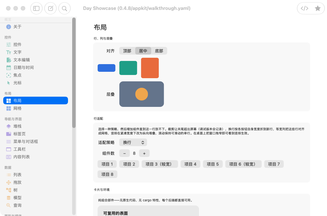Click the 导航与界面 sidebar group header
The height and width of the screenshot is (216, 327).
pyautogui.click(x=13, y=119)
